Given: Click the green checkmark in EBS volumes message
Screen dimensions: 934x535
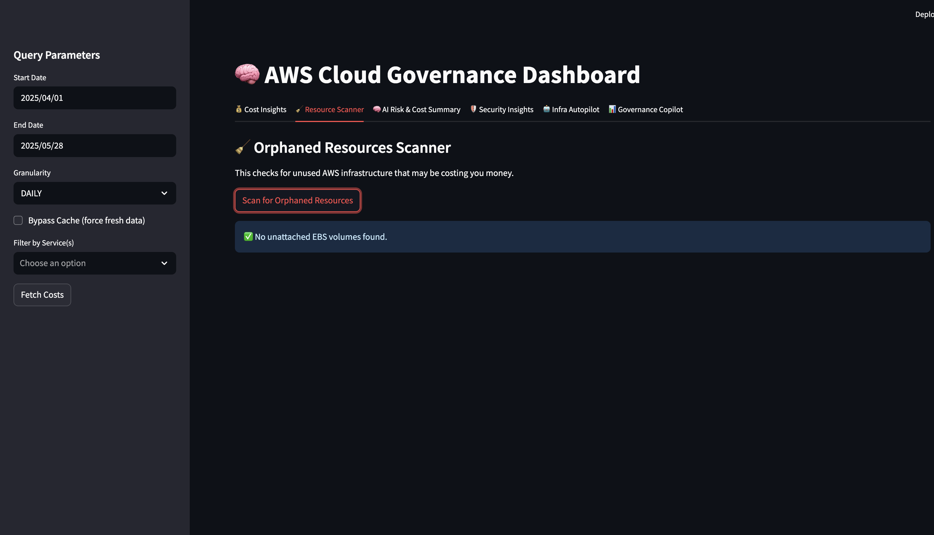Looking at the screenshot, I should [248, 237].
